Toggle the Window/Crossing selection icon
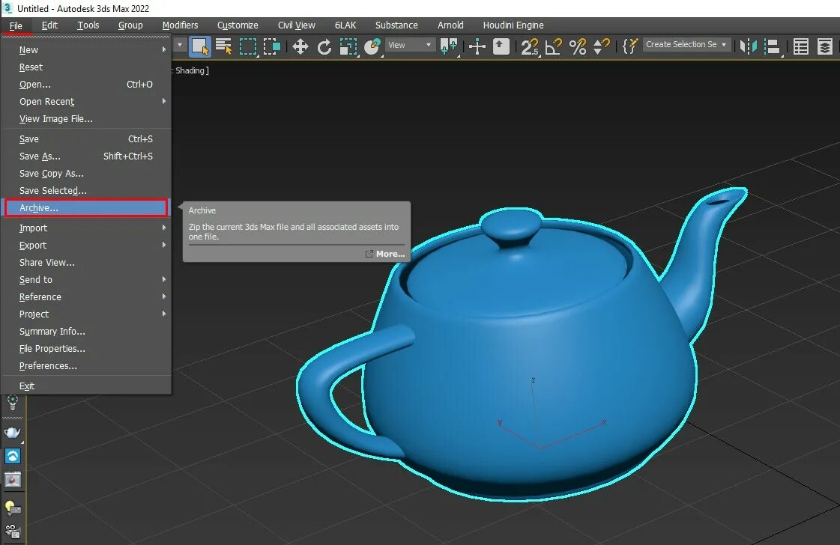Viewport: 840px width, 545px height. pyautogui.click(x=272, y=46)
